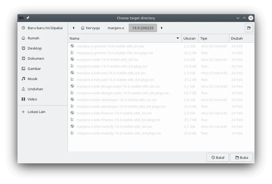
Task: Click the 3,1 GB size cell
Action: pyautogui.click(x=189, y=86)
